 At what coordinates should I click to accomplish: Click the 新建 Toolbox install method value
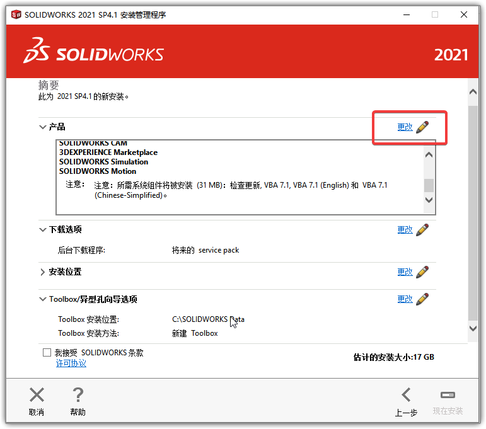pos(195,333)
